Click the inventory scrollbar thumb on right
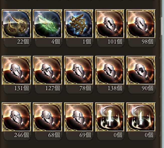The height and width of the screenshot is (148, 164). point(162,26)
